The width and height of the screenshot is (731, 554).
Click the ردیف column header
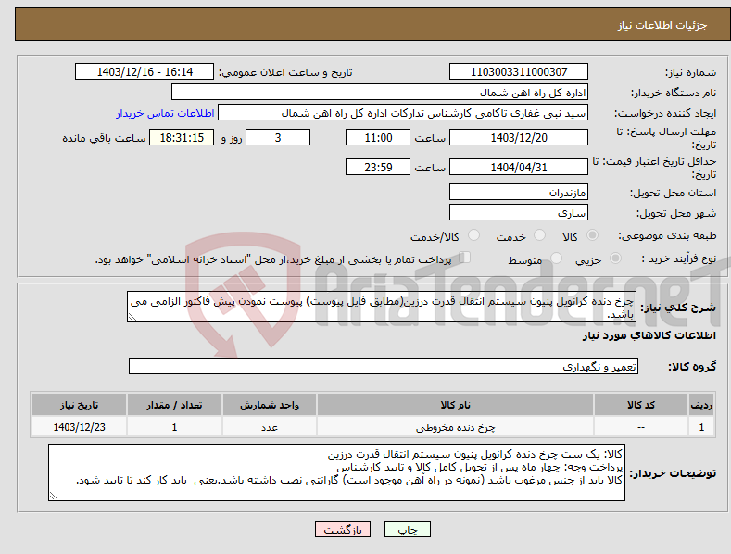(701, 405)
